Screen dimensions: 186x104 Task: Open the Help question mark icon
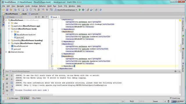pos(101,10)
